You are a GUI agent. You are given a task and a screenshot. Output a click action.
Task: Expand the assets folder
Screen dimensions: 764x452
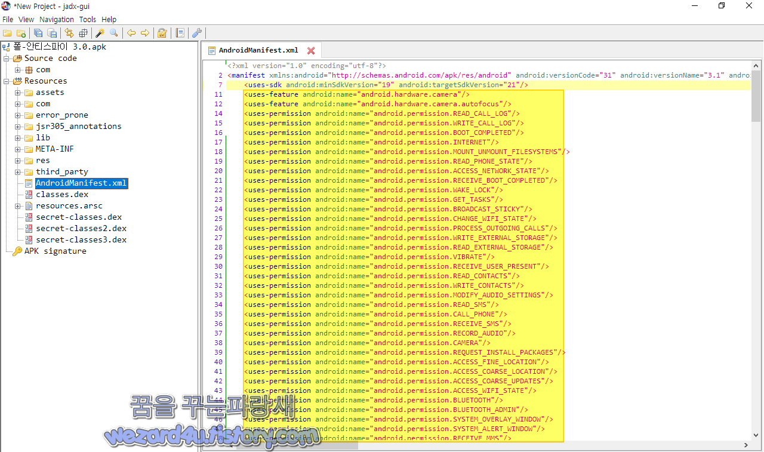19,93
